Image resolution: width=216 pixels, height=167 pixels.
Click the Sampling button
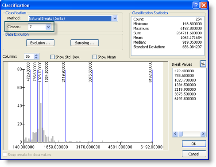tap(85, 43)
